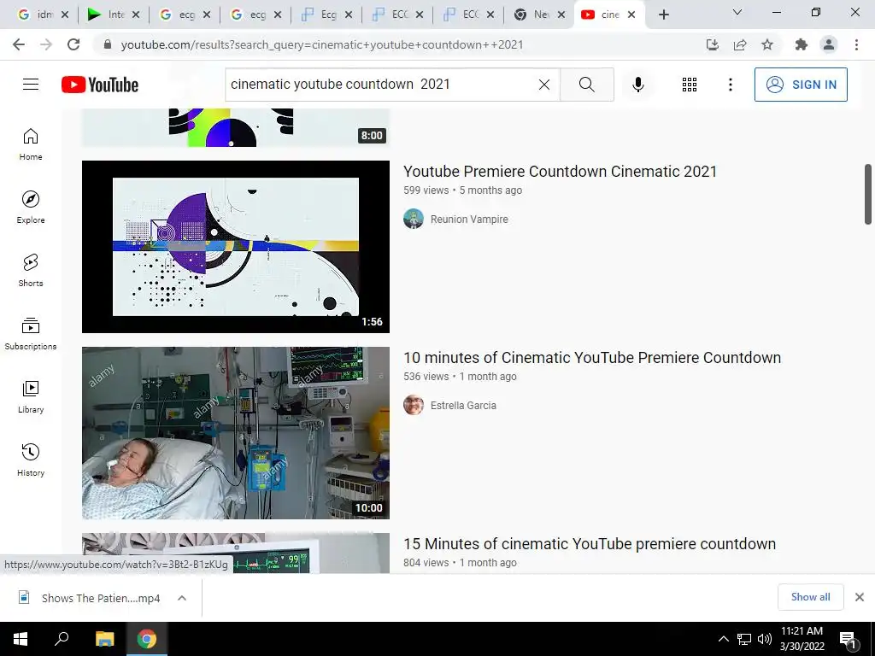Open the Chrome profile avatar

click(x=829, y=44)
